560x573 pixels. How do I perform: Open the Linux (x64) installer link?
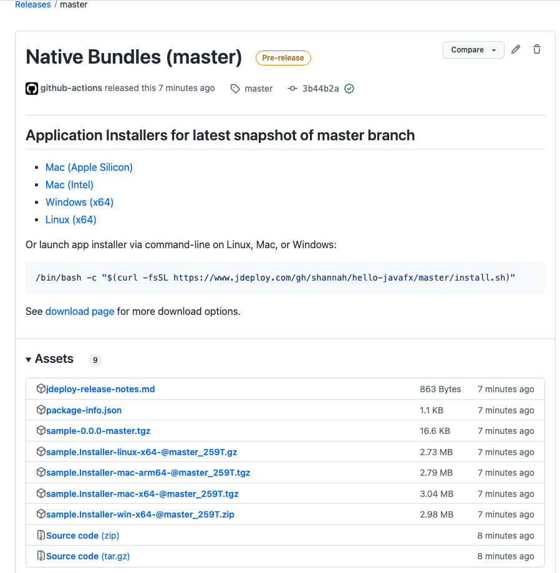coord(71,219)
